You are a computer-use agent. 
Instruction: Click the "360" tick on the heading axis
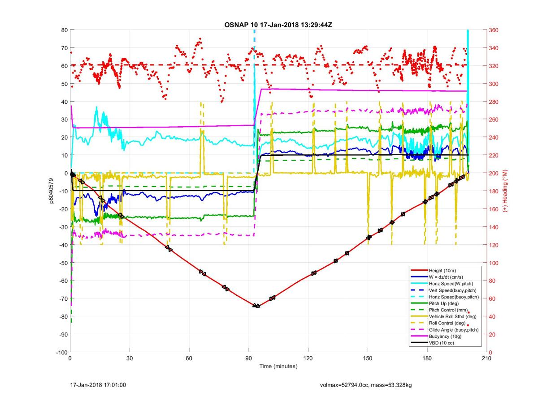(494, 30)
